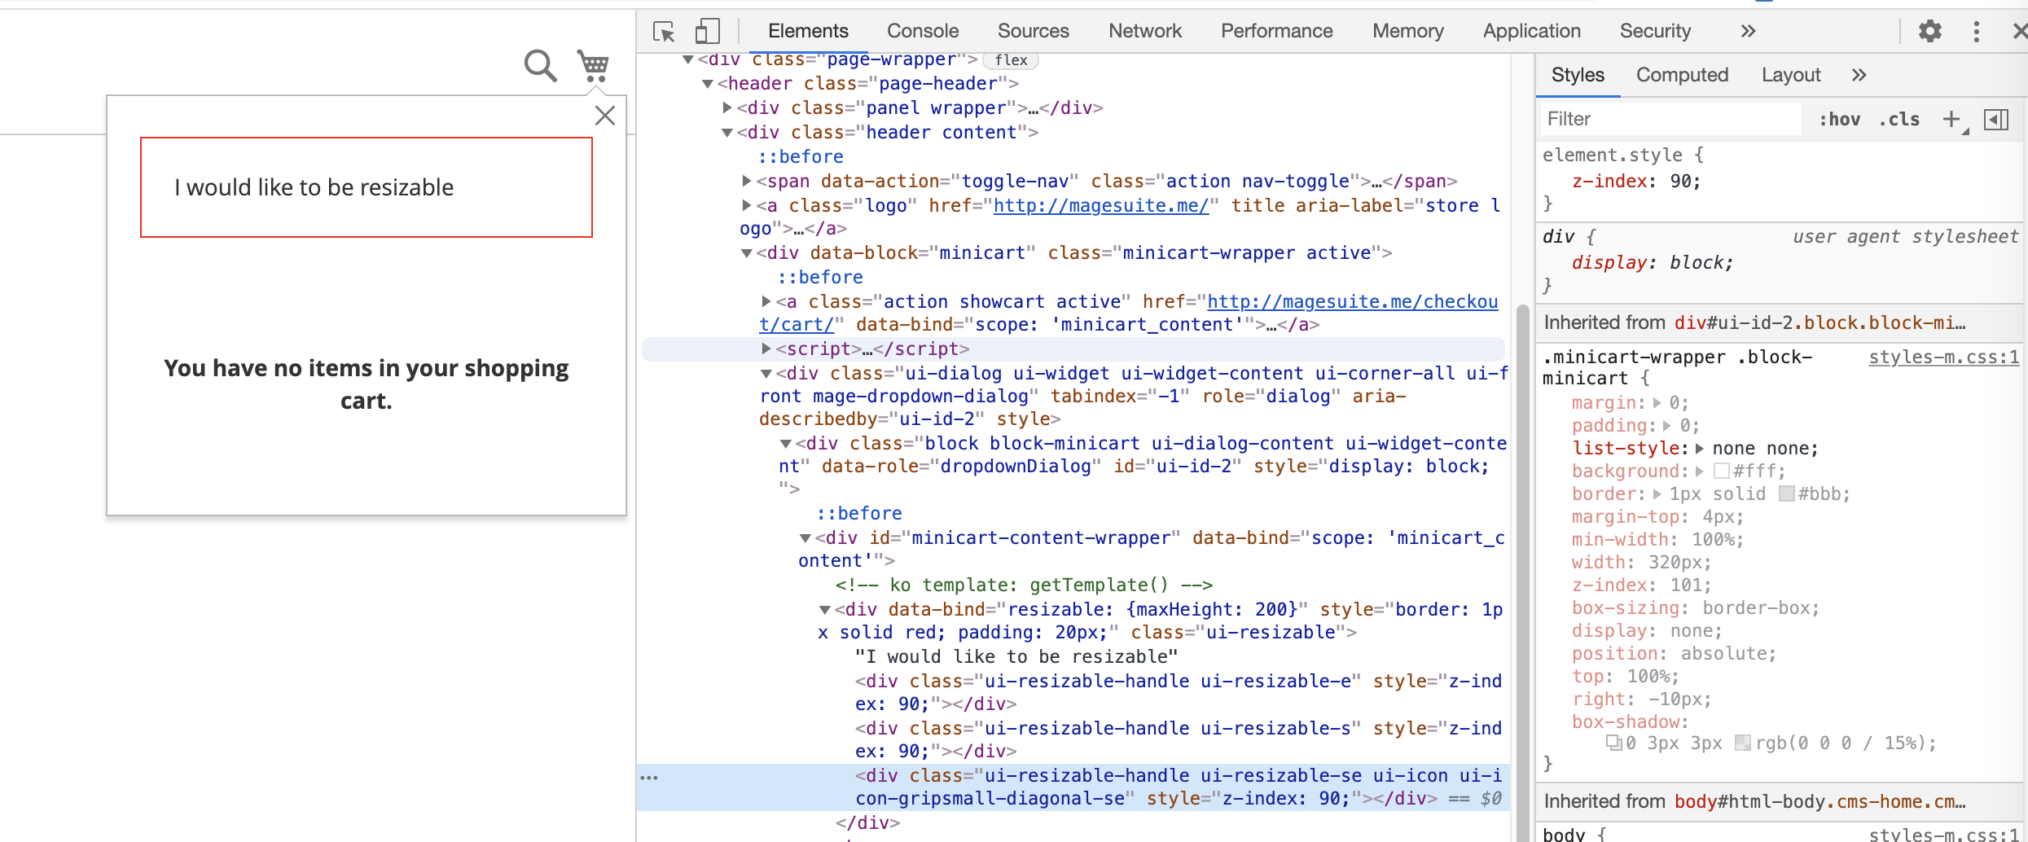Close the minicart dialog with the X
Viewport: 2028px width, 842px height.
605,116
